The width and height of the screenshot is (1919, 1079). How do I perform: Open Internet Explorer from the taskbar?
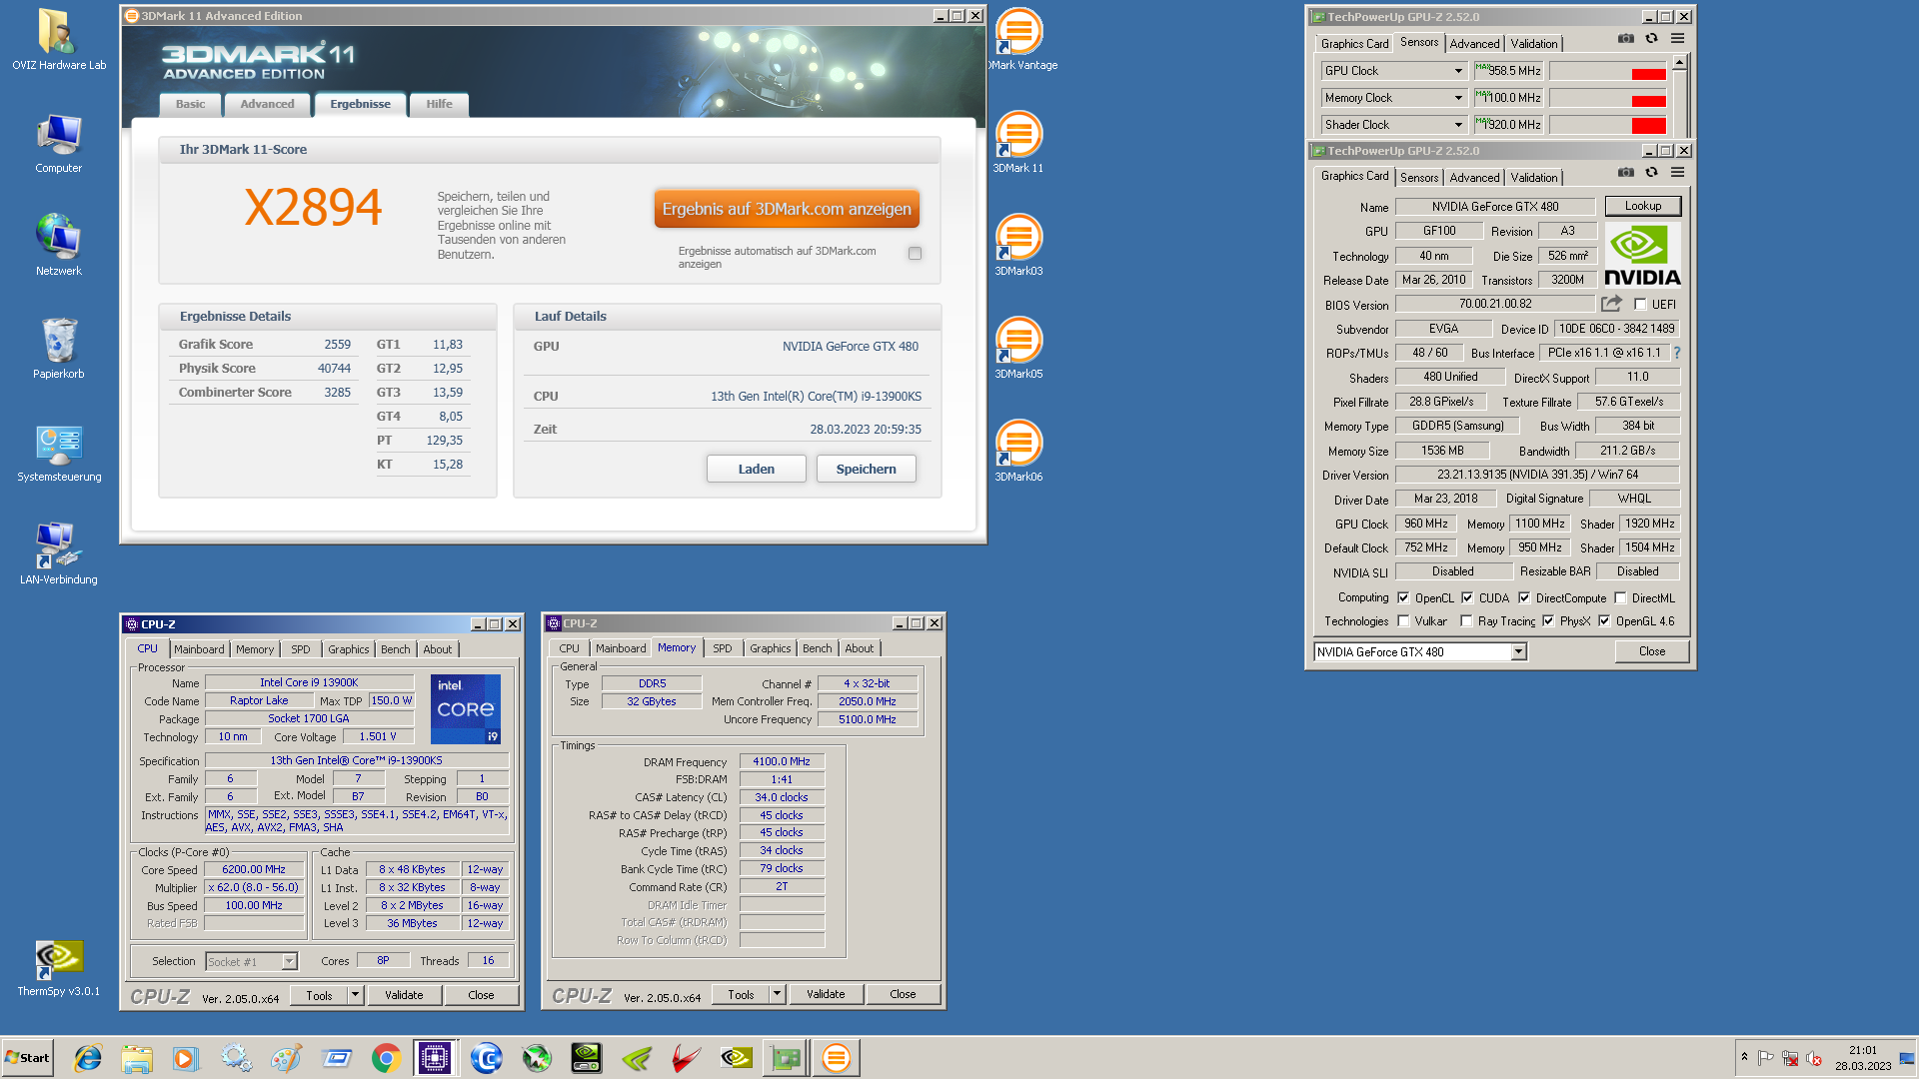coord(88,1058)
